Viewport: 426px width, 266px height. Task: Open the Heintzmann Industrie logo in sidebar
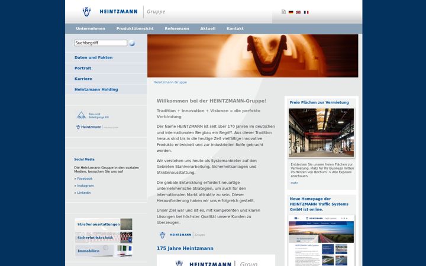coord(97,127)
